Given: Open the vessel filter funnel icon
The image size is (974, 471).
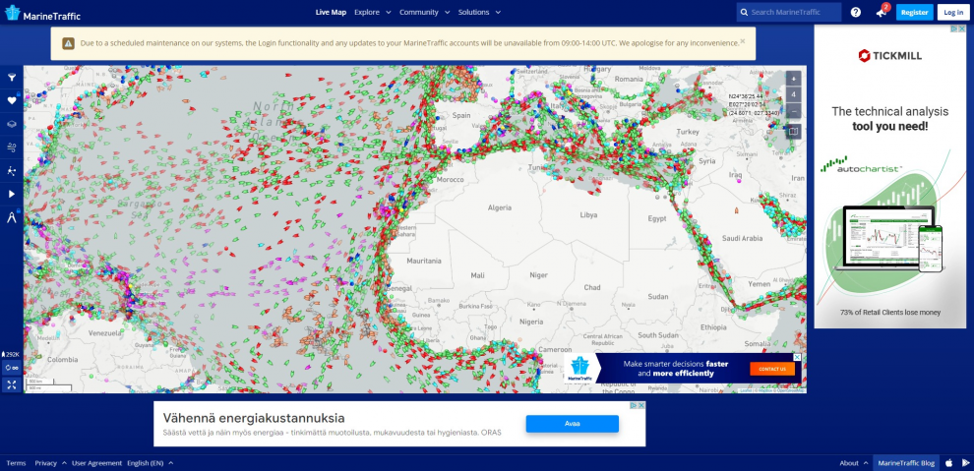Looking at the screenshot, I should point(11,78).
